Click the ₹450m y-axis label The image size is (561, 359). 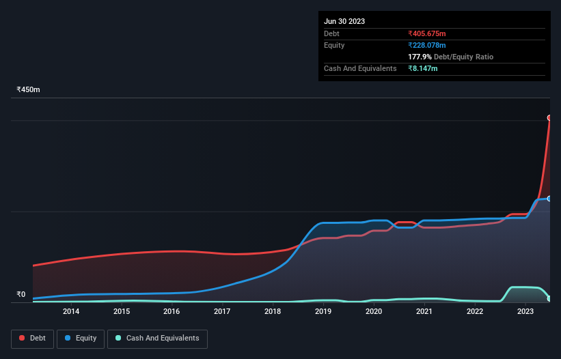pos(28,89)
